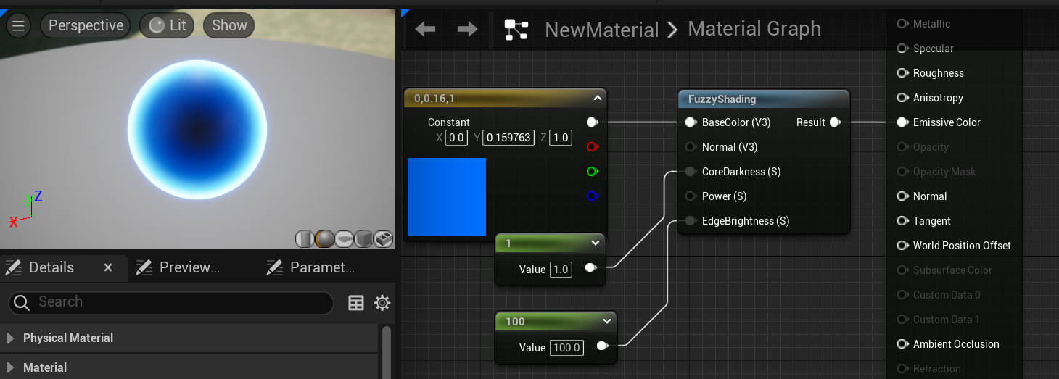Click output pin of constant value 100.0

click(602, 346)
